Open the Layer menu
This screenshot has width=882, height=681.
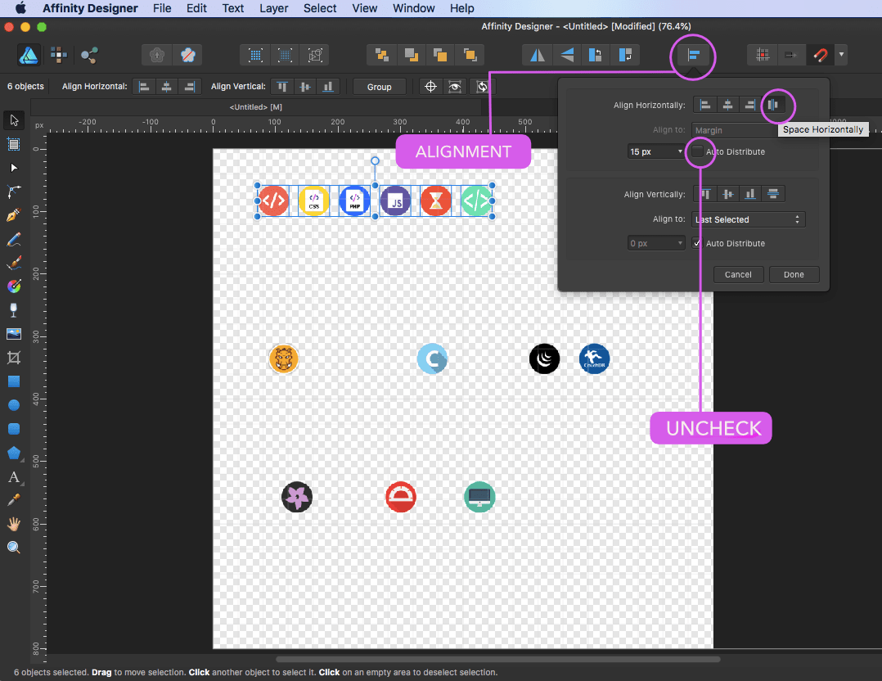click(x=273, y=8)
